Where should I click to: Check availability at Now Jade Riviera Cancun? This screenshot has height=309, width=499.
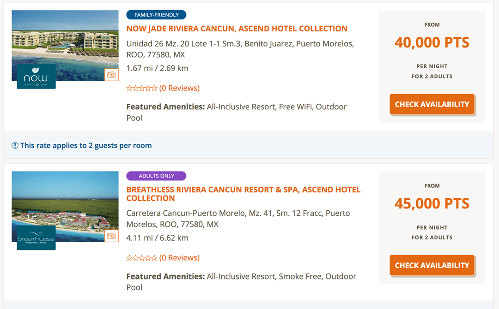point(432,104)
